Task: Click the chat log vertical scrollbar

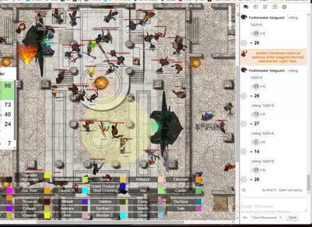Action: pos(308,183)
